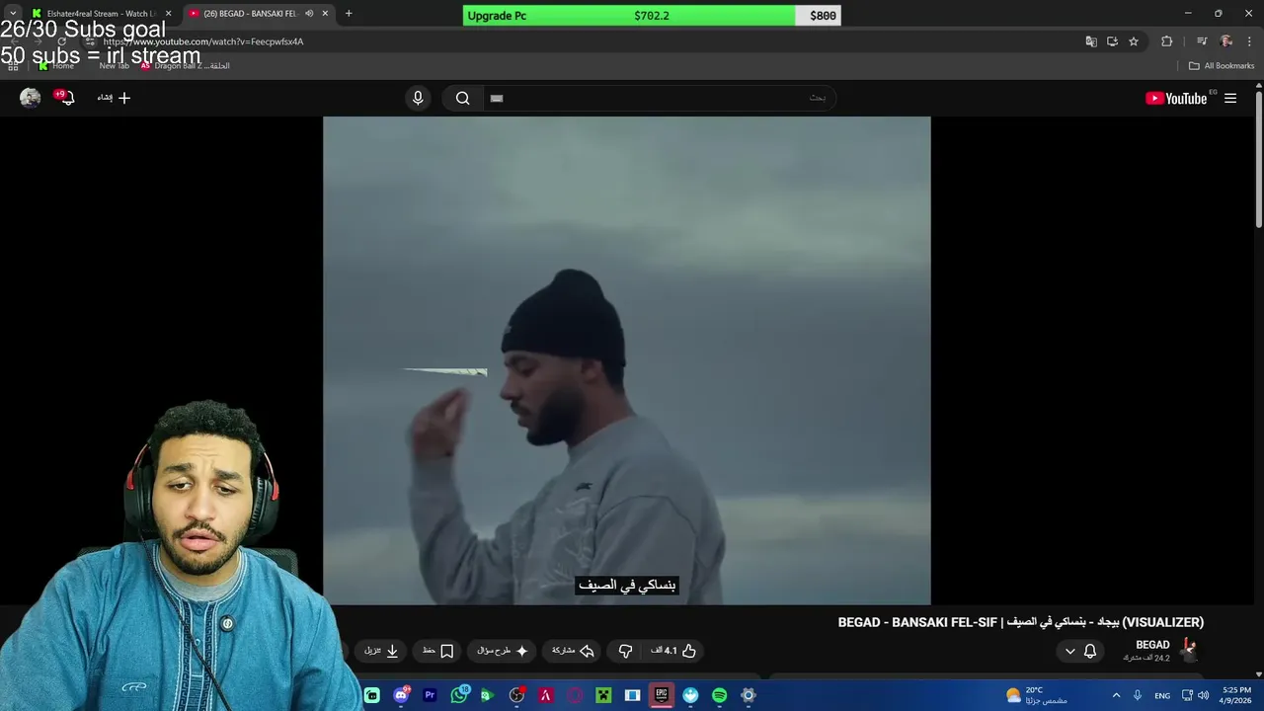
Task: Open the Ask question طرح سؤال button
Action: point(503,651)
